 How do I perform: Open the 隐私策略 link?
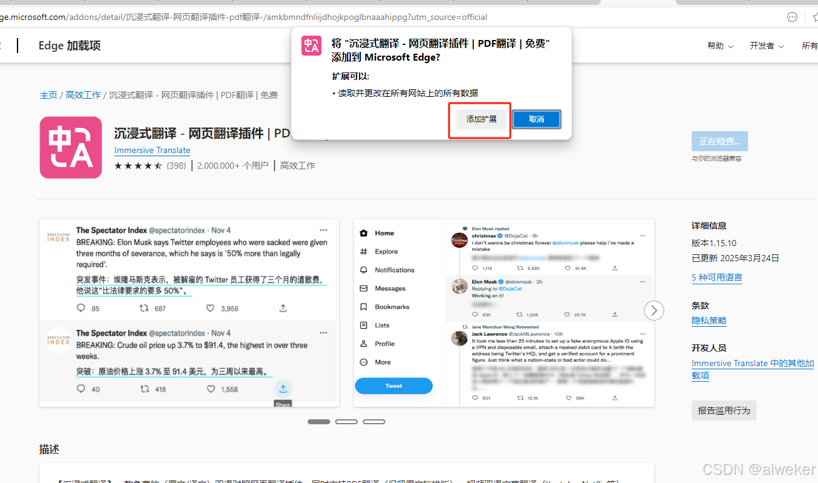click(x=709, y=321)
